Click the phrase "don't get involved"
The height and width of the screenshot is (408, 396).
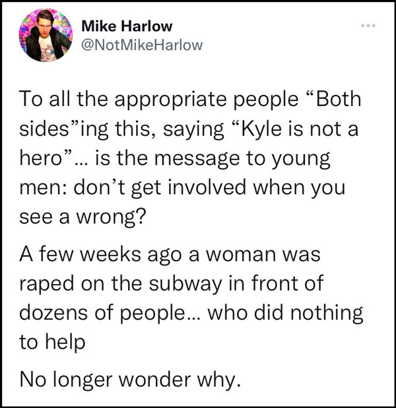pyautogui.click(x=160, y=188)
